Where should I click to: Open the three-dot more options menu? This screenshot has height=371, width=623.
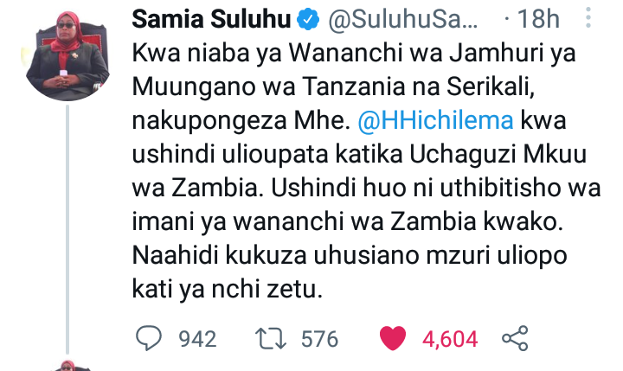588,17
